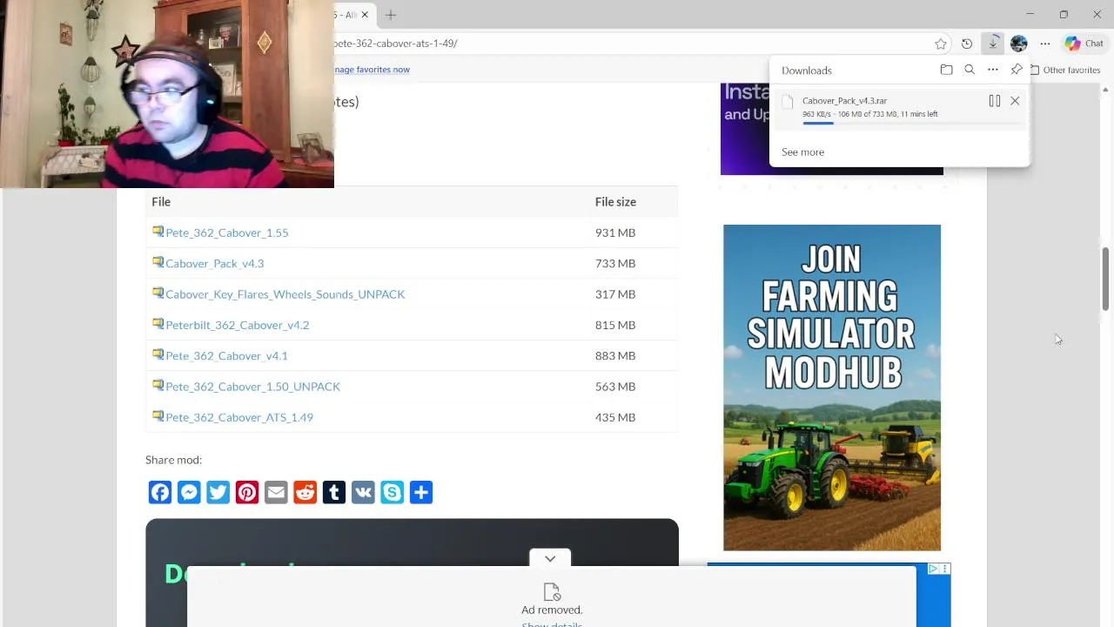Download Pete_362_Cabover_v4.1 file
This screenshot has height=627, width=1114.
point(226,355)
